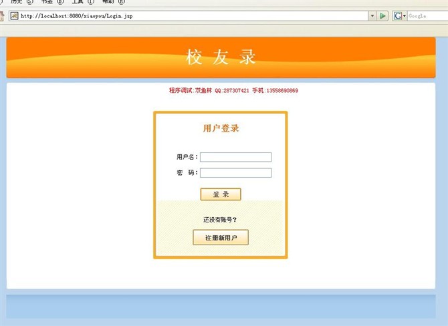Open the 工具 tools menu

coord(80,2)
